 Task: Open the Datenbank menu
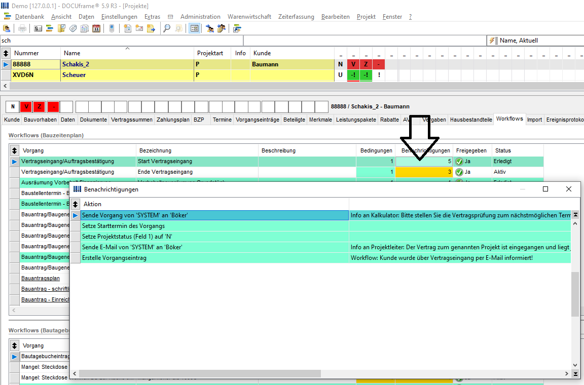pos(29,17)
